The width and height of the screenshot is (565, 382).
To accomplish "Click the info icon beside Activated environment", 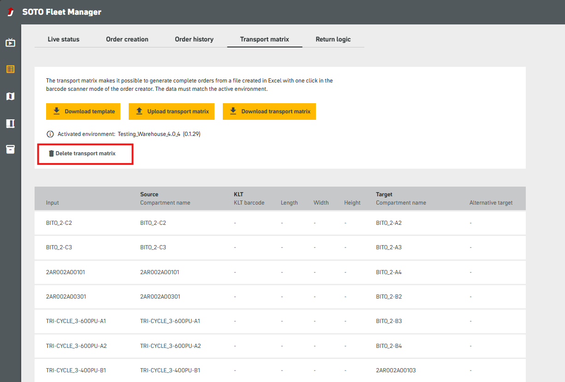I will tap(50, 134).
